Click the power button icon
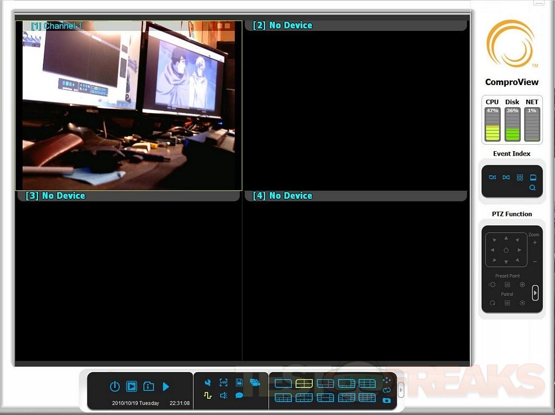 [x=114, y=386]
